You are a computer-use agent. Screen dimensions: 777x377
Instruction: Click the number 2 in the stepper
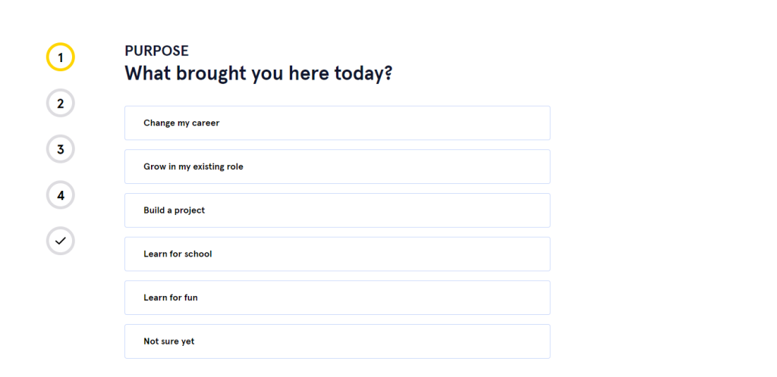pyautogui.click(x=61, y=104)
